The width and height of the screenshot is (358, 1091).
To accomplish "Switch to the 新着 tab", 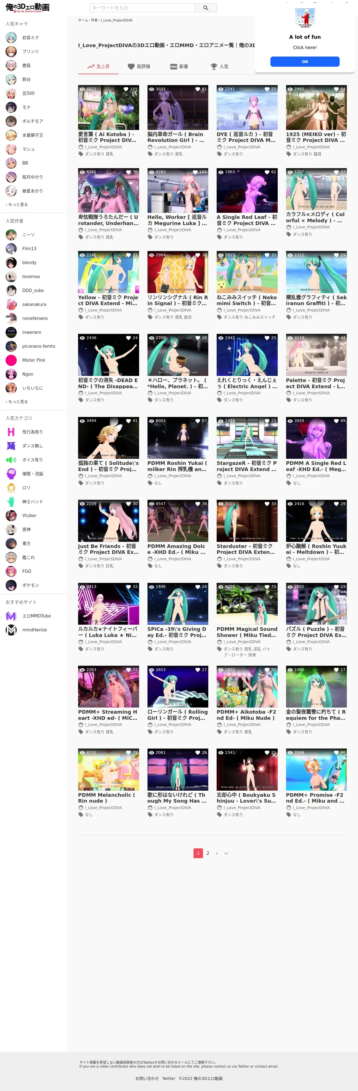I will pyautogui.click(x=179, y=66).
